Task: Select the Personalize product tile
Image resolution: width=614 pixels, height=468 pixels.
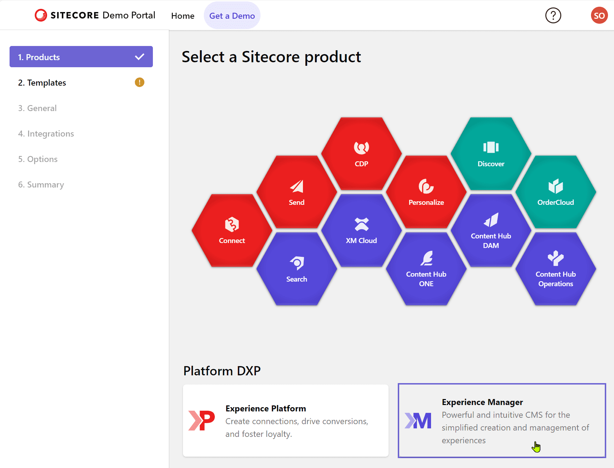Action: pos(426,192)
